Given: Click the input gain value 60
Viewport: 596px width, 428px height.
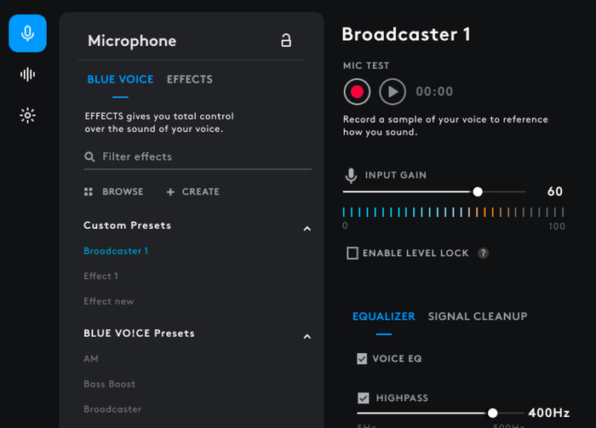Looking at the screenshot, I should (555, 191).
